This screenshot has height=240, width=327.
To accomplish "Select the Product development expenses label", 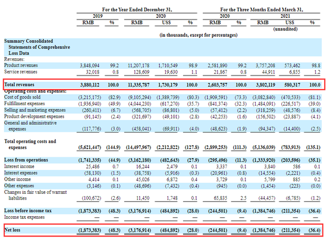I will point(34,116).
